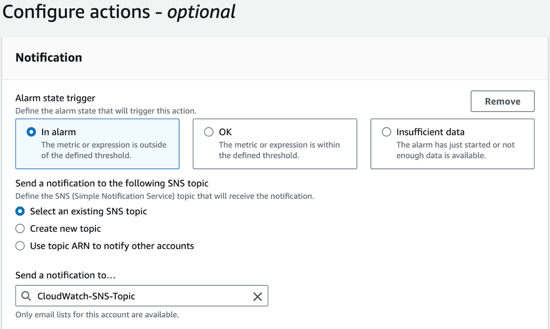Open the SNS topic search dropdown
Viewport: 550px width, 329px height.
pos(141,296)
